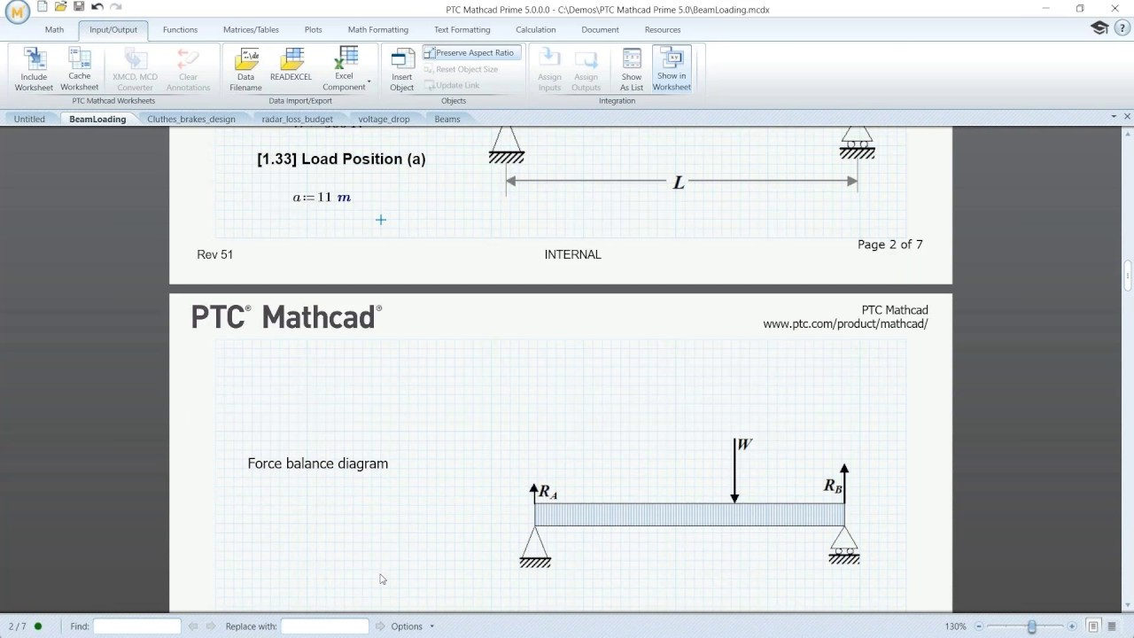Switch to the Cluthes_brakes_design worksheet tab

tap(191, 119)
